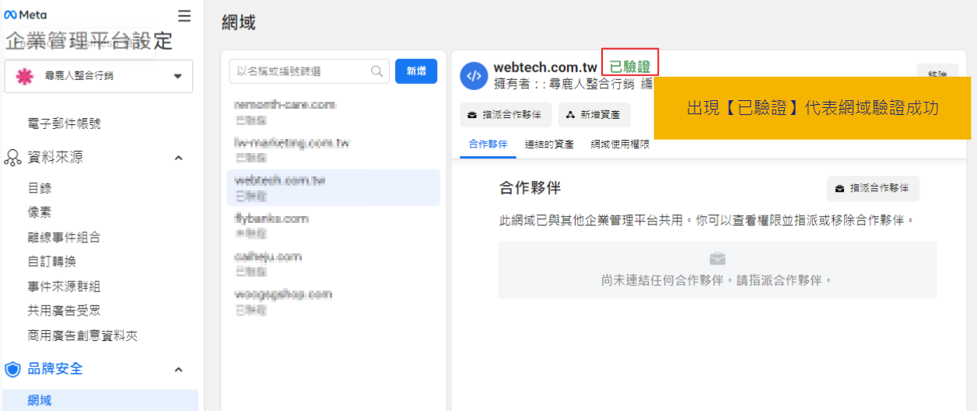Collapse the 品牌安全 section
The width and height of the screenshot is (977, 411).
(178, 370)
